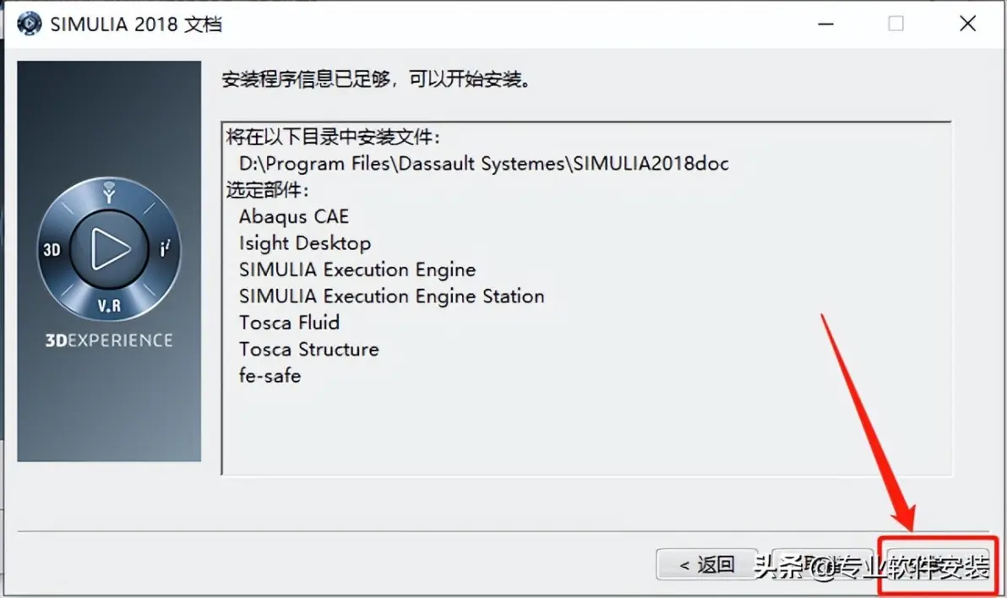
Task: Select the Tosca Structure entry
Action: [x=308, y=350]
